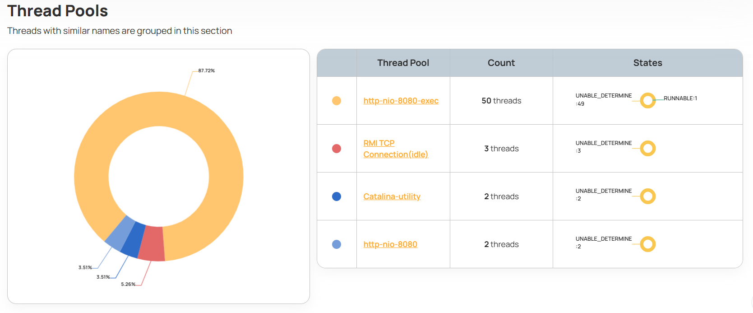
Task: Open the http-nio-8080-exec thread pool link
Action: 401,101
